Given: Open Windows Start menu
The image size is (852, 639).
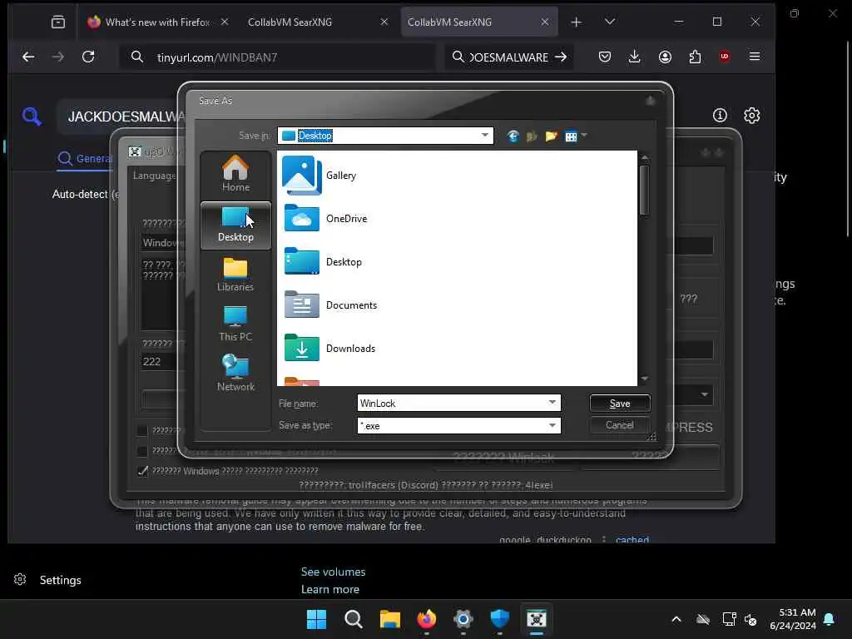Looking at the screenshot, I should pos(316,619).
